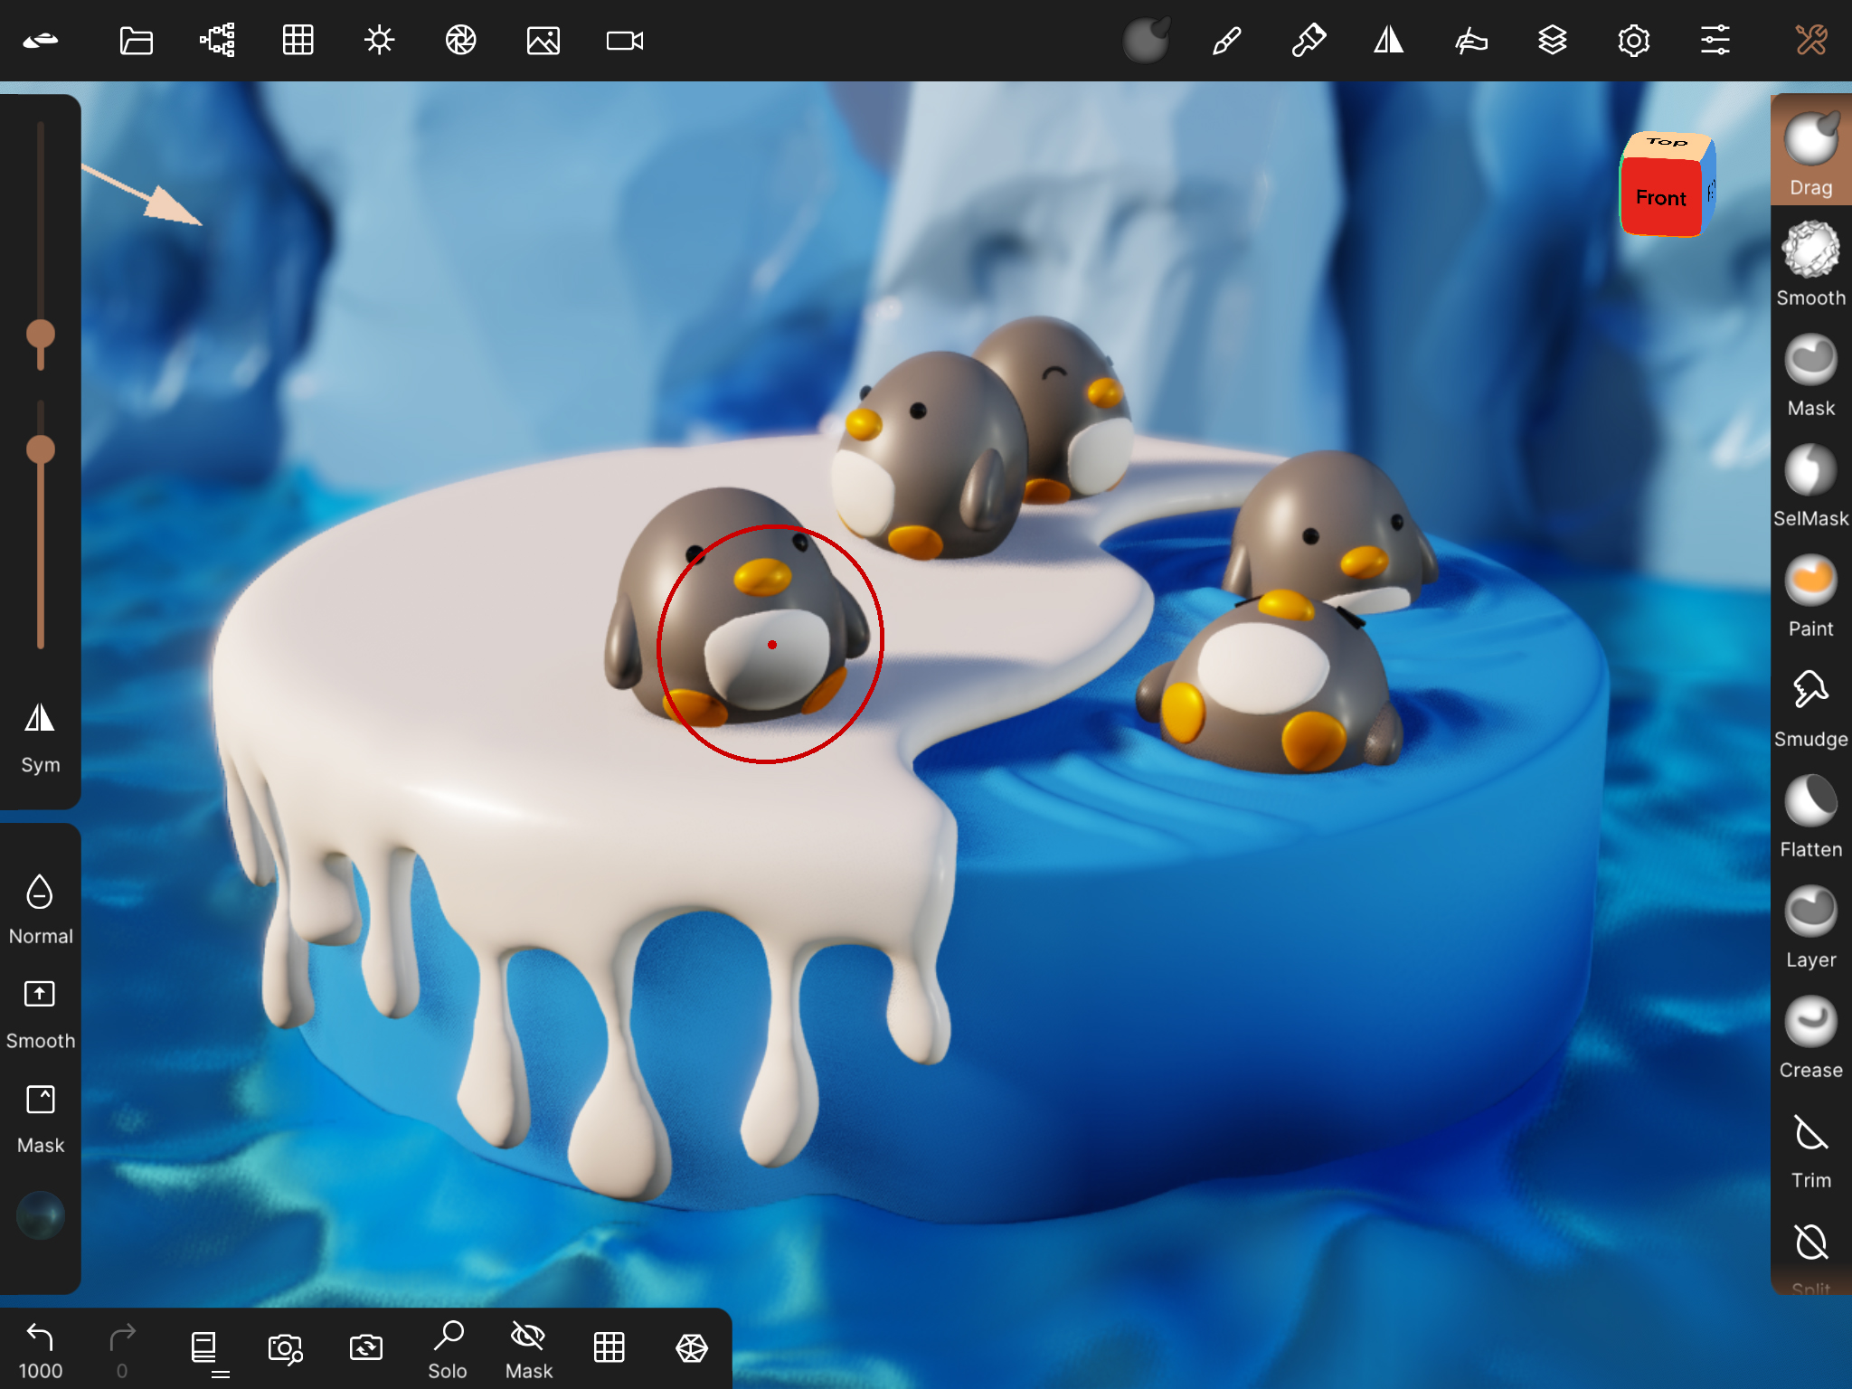Select the Flatten brush
The width and height of the screenshot is (1852, 1389).
[1809, 814]
